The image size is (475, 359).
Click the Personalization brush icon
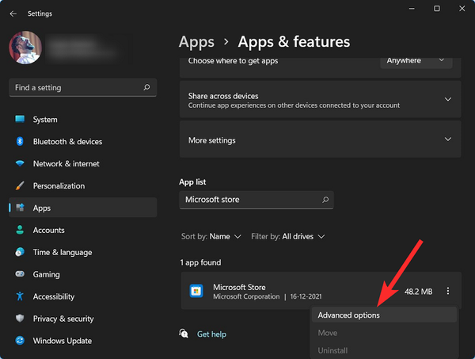click(20, 186)
